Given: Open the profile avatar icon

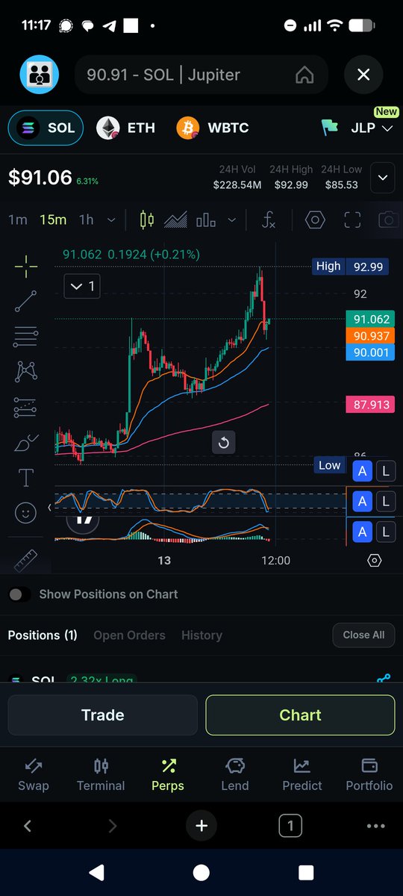Looking at the screenshot, I should 40,75.
